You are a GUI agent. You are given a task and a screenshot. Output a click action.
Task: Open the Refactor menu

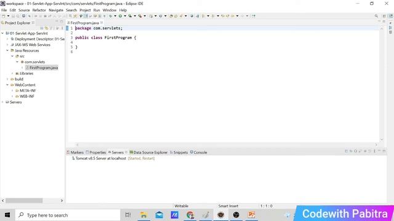click(x=39, y=10)
